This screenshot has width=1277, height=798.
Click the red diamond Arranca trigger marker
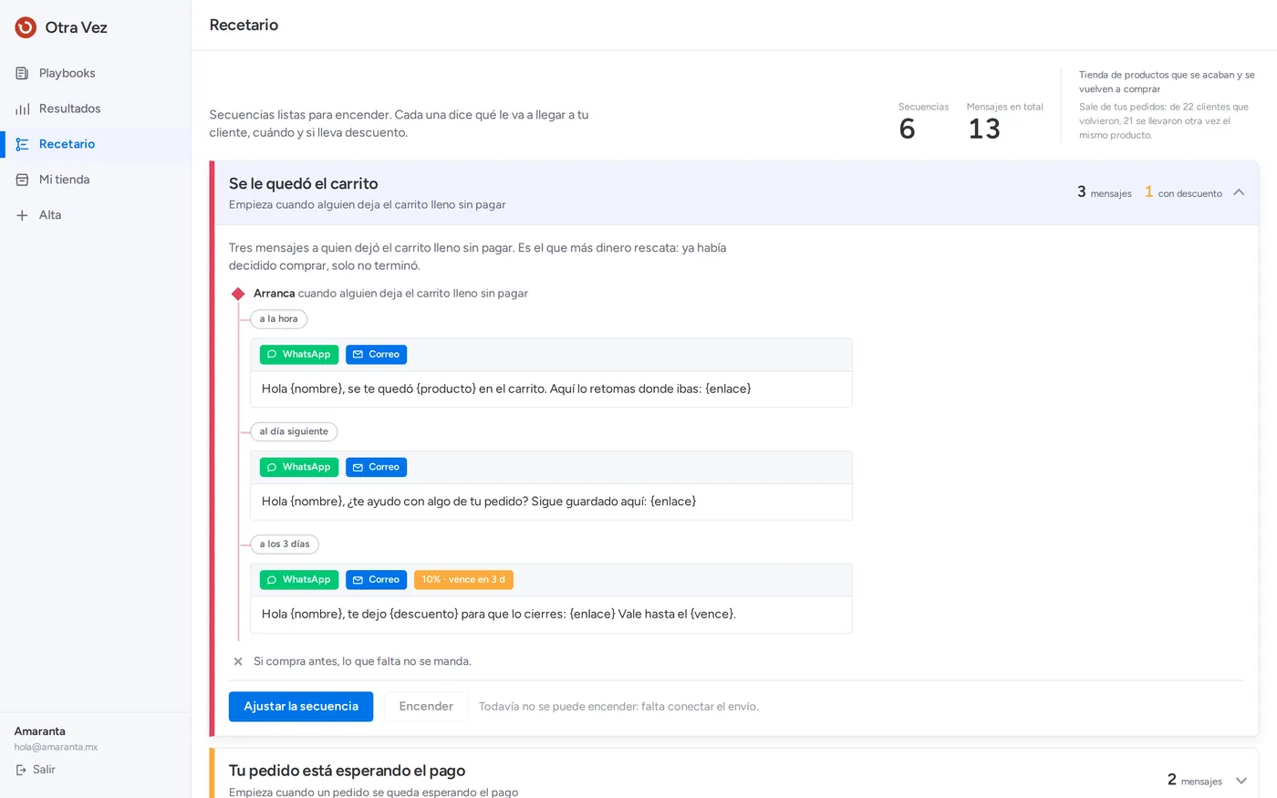click(238, 294)
